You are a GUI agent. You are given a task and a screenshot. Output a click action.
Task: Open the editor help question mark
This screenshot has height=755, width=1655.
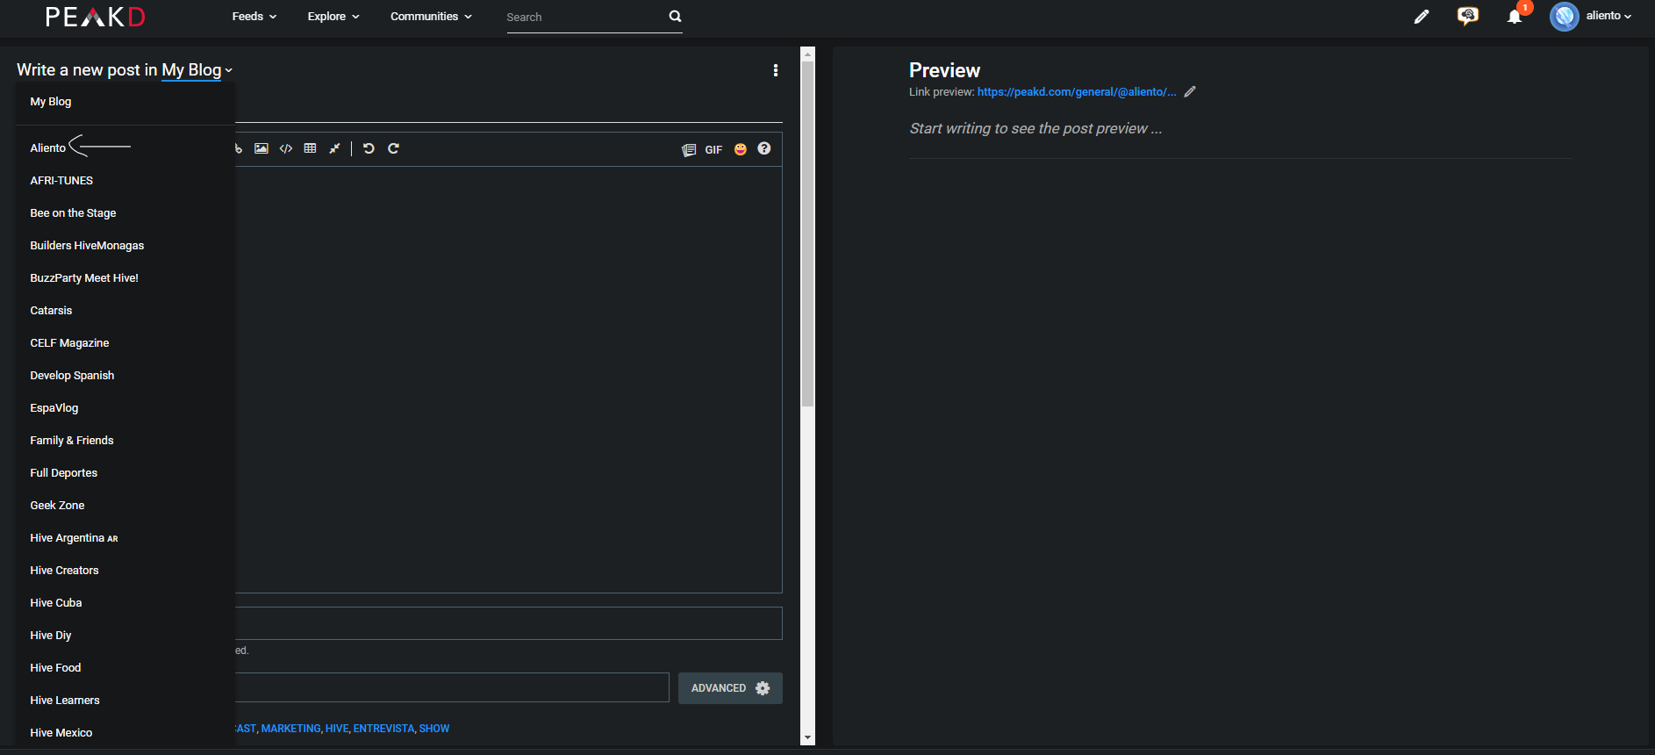point(764,148)
